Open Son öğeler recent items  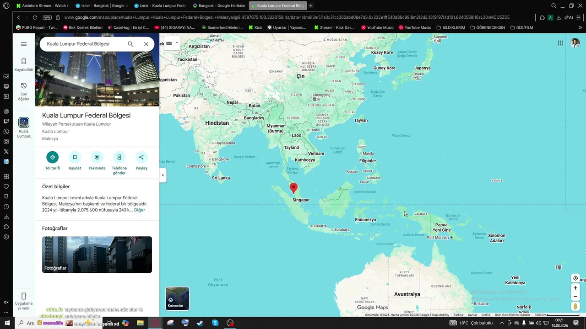coord(24,92)
